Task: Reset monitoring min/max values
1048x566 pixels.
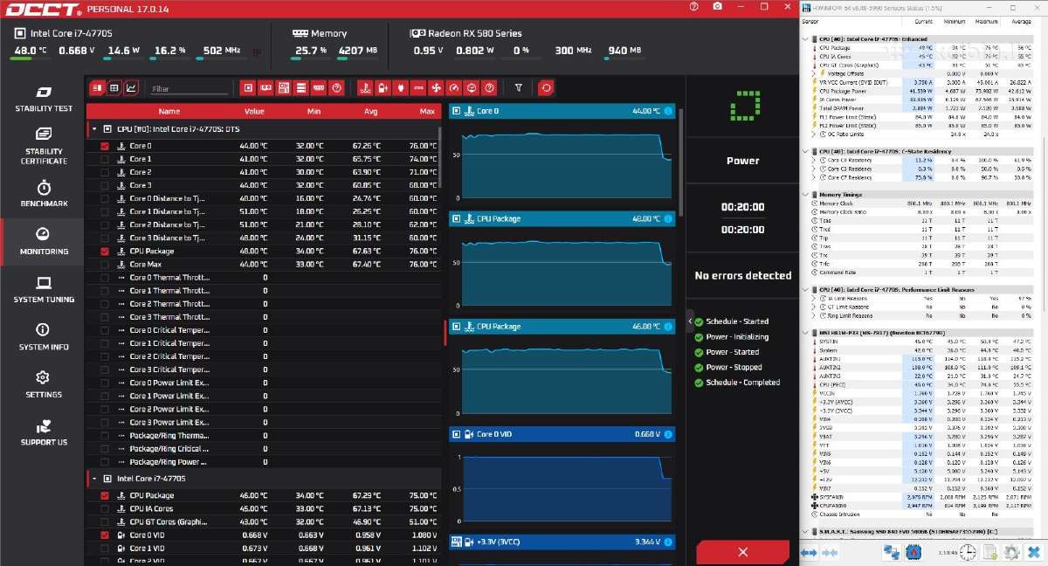Action: click(x=546, y=87)
